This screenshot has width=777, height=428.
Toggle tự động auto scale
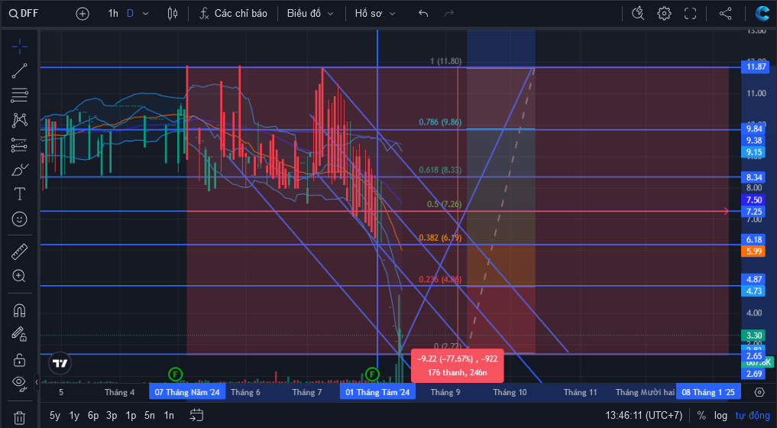753,416
